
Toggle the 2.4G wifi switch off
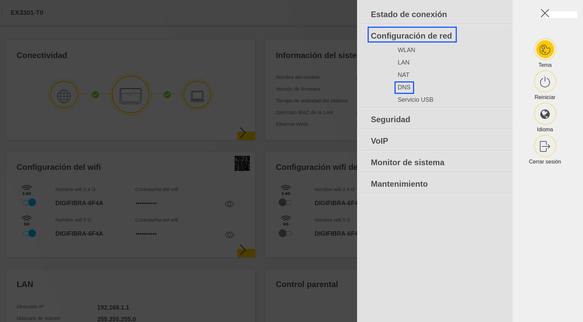click(x=29, y=202)
